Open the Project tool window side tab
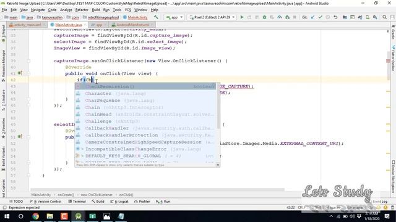Viewport: 396px width, 222px height. [3, 33]
